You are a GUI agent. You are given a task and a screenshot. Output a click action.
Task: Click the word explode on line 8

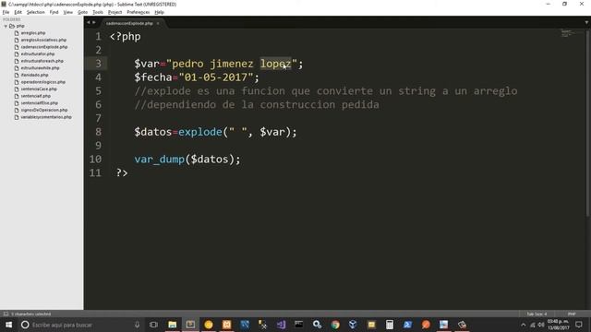[200, 132]
